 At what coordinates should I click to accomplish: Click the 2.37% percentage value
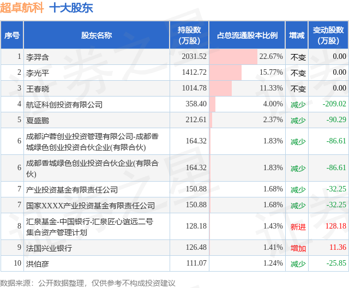coord(273,119)
